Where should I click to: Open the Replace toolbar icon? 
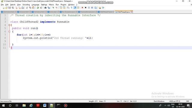click(49, 8)
